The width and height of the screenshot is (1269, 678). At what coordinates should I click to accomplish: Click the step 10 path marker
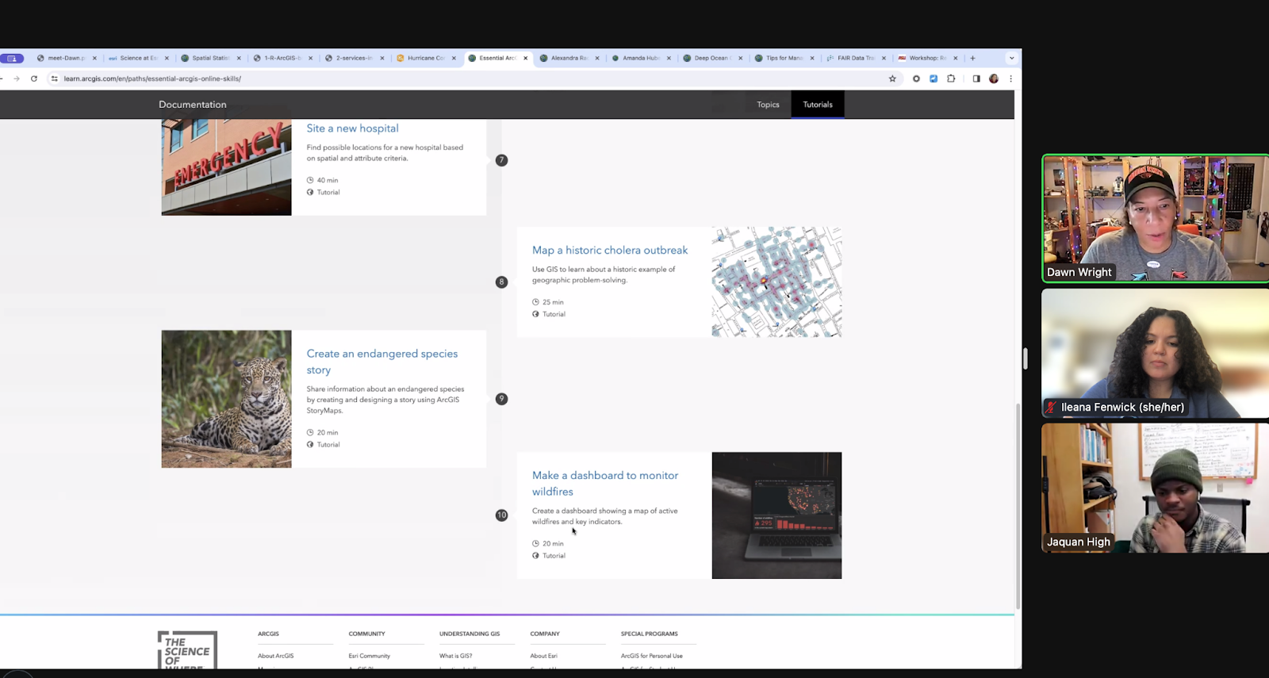pyautogui.click(x=501, y=515)
